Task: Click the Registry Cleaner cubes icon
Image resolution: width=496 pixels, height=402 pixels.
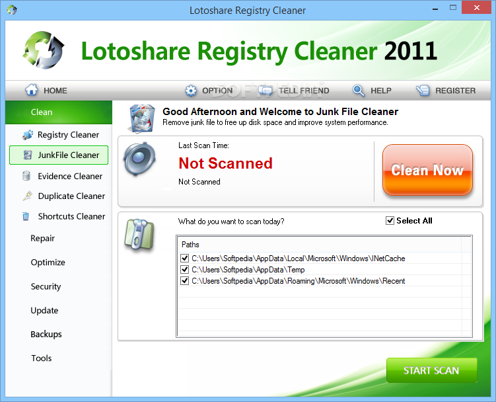Action: click(28, 135)
